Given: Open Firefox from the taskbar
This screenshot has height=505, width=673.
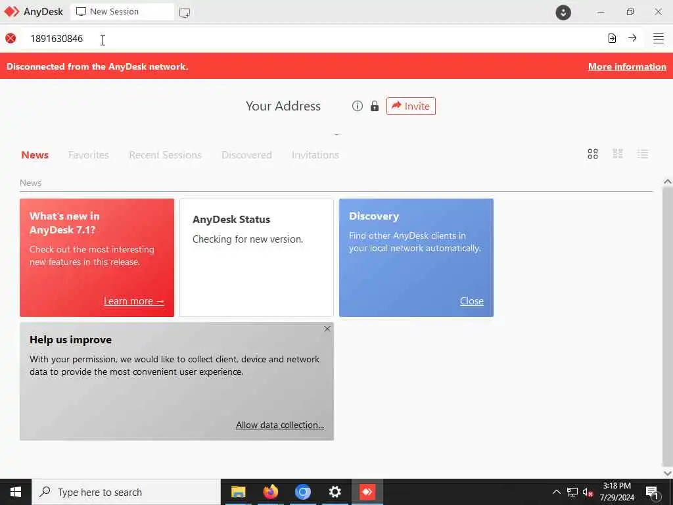Looking at the screenshot, I should (x=270, y=492).
